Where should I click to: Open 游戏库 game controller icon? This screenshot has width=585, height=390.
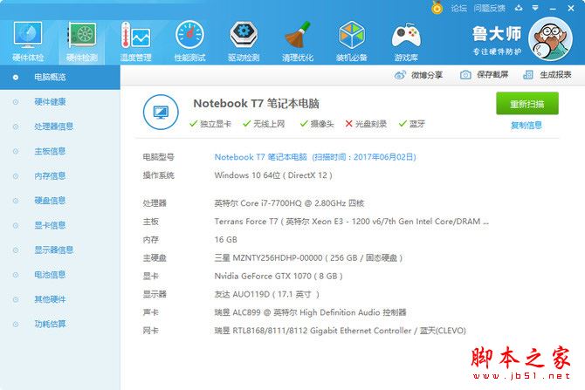click(406, 41)
